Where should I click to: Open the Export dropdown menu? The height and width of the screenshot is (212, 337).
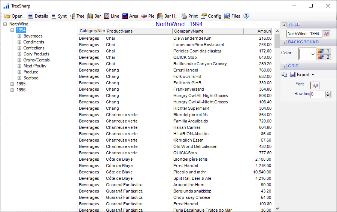[x=302, y=75]
